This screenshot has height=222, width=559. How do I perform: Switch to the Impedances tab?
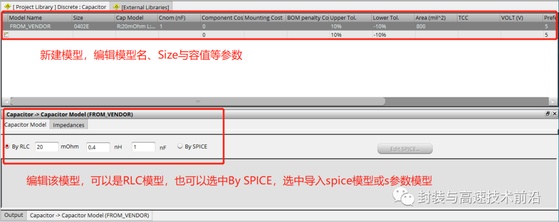click(x=68, y=125)
